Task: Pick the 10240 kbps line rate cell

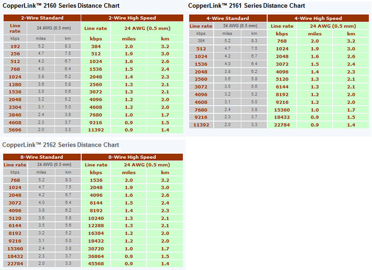Action: tap(96, 218)
